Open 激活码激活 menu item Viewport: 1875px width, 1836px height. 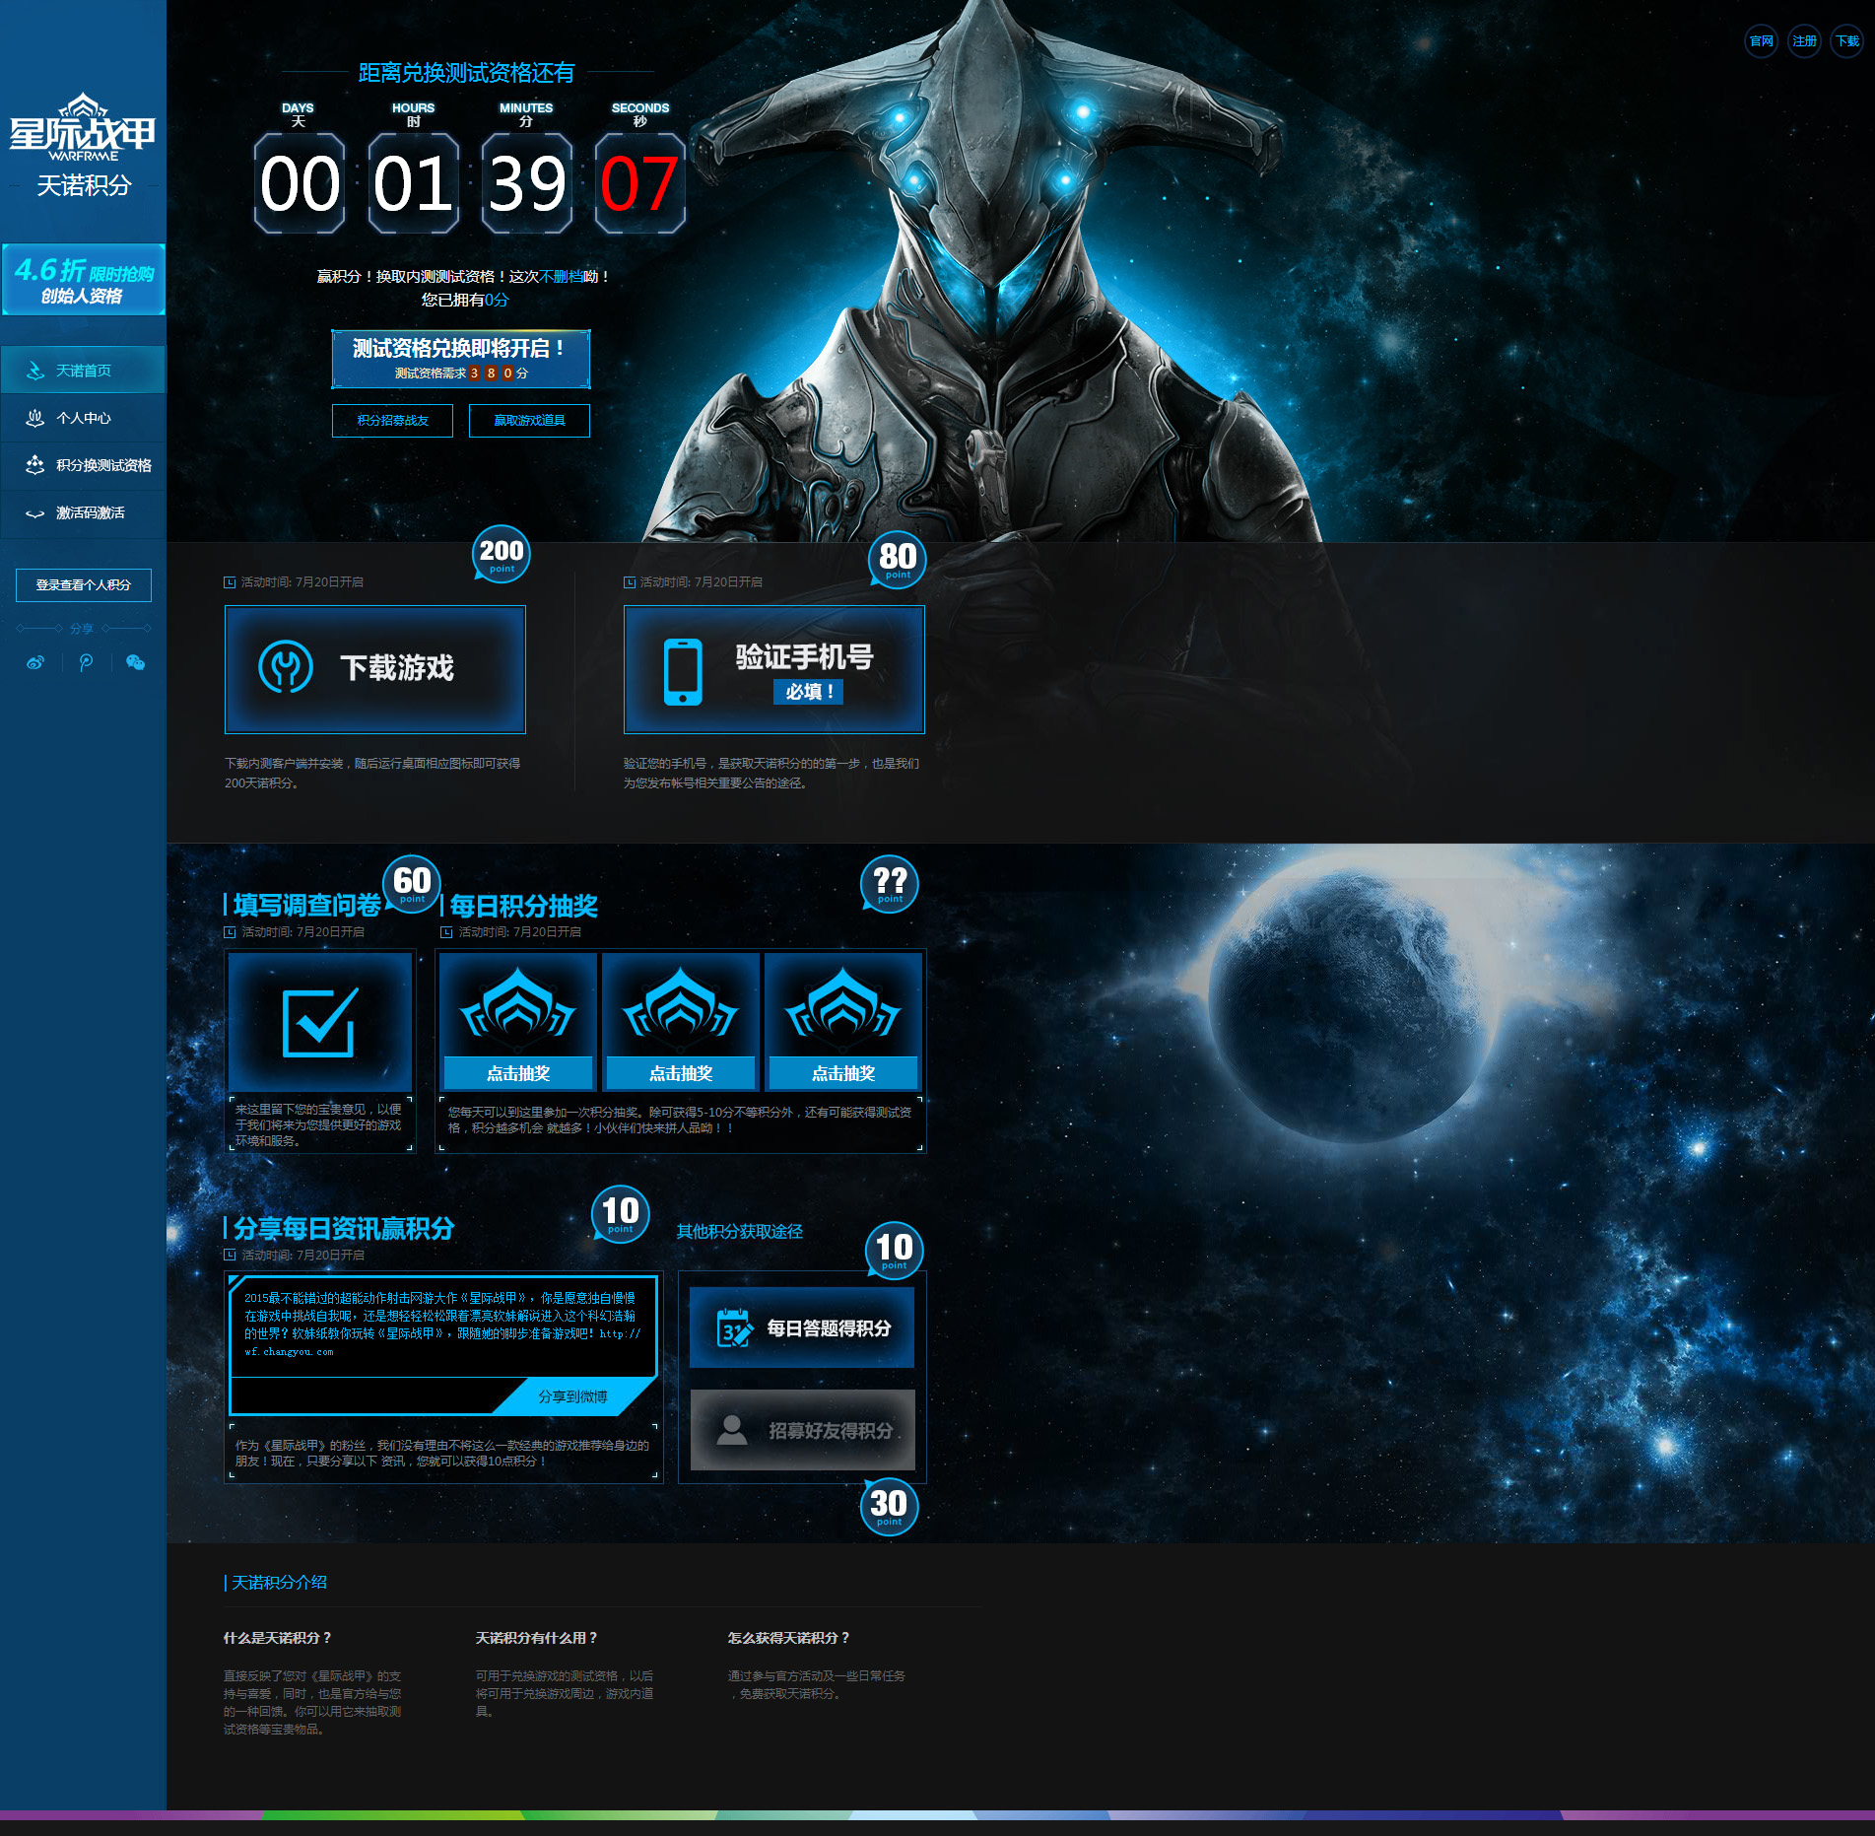pyautogui.click(x=83, y=512)
